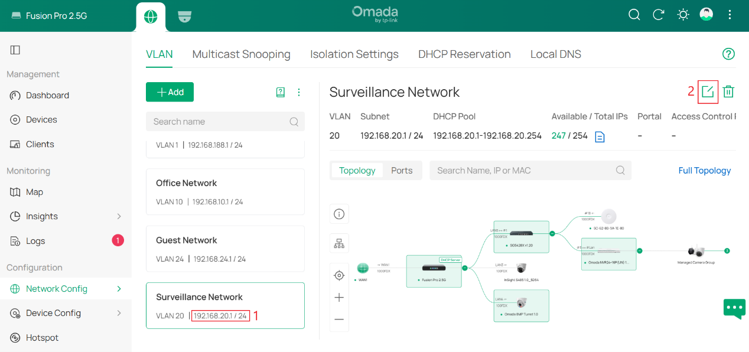Viewport: 749px width, 352px height.
Task: Add a new VLAN
Action: [x=170, y=92]
